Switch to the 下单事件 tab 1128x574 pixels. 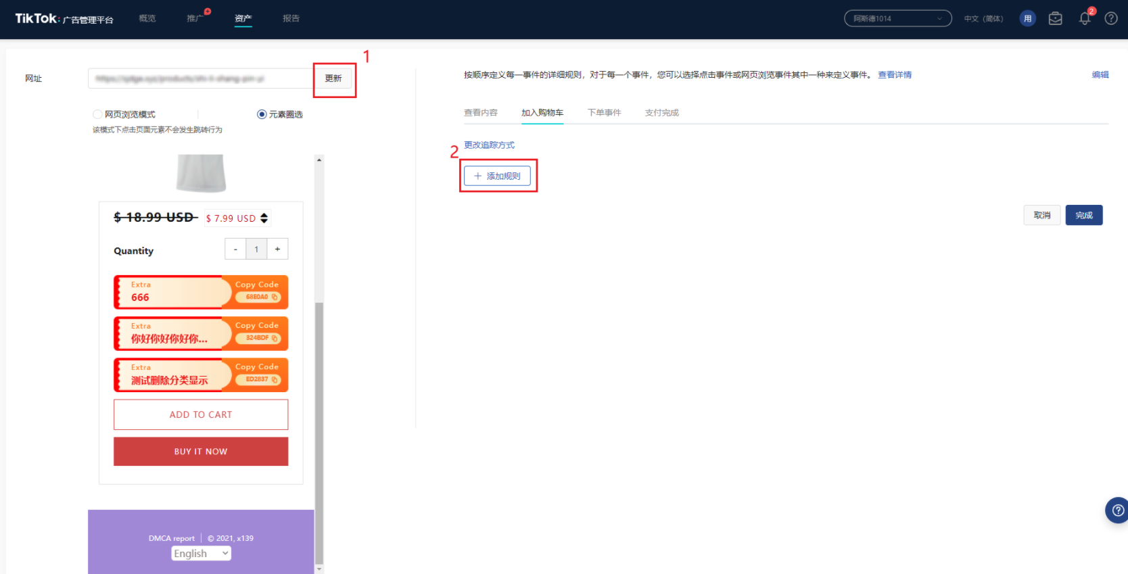pyautogui.click(x=604, y=113)
